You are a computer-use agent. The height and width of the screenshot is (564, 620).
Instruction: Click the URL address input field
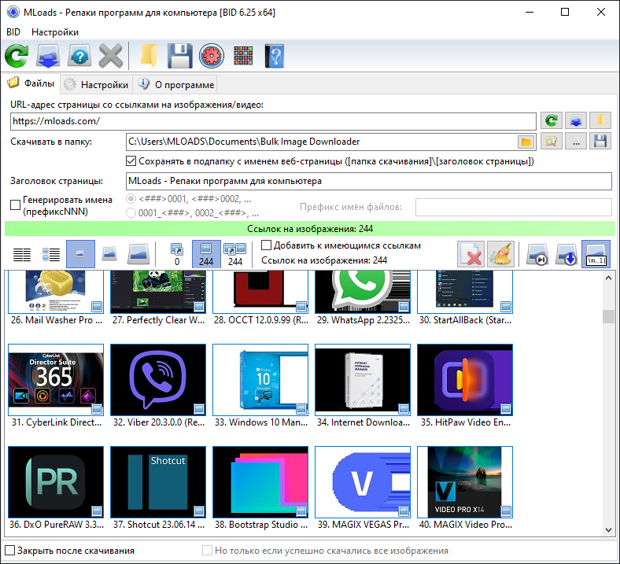tap(273, 121)
